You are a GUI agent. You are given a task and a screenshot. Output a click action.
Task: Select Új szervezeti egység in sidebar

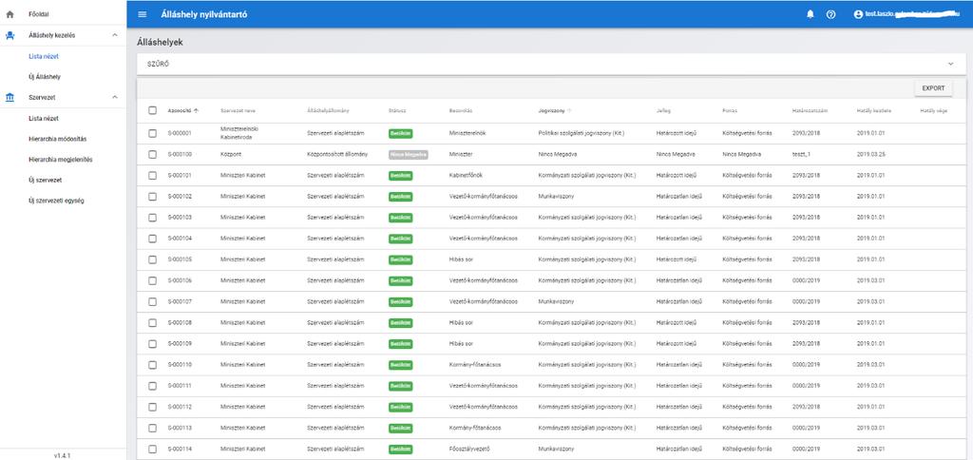pyautogui.click(x=54, y=201)
